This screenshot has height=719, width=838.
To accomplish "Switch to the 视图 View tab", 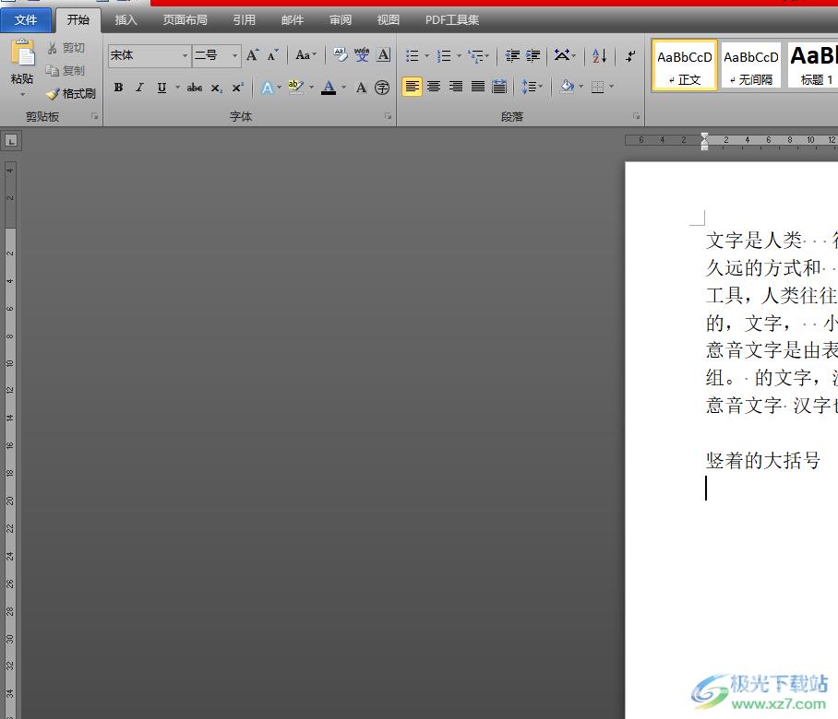I will 388,20.
